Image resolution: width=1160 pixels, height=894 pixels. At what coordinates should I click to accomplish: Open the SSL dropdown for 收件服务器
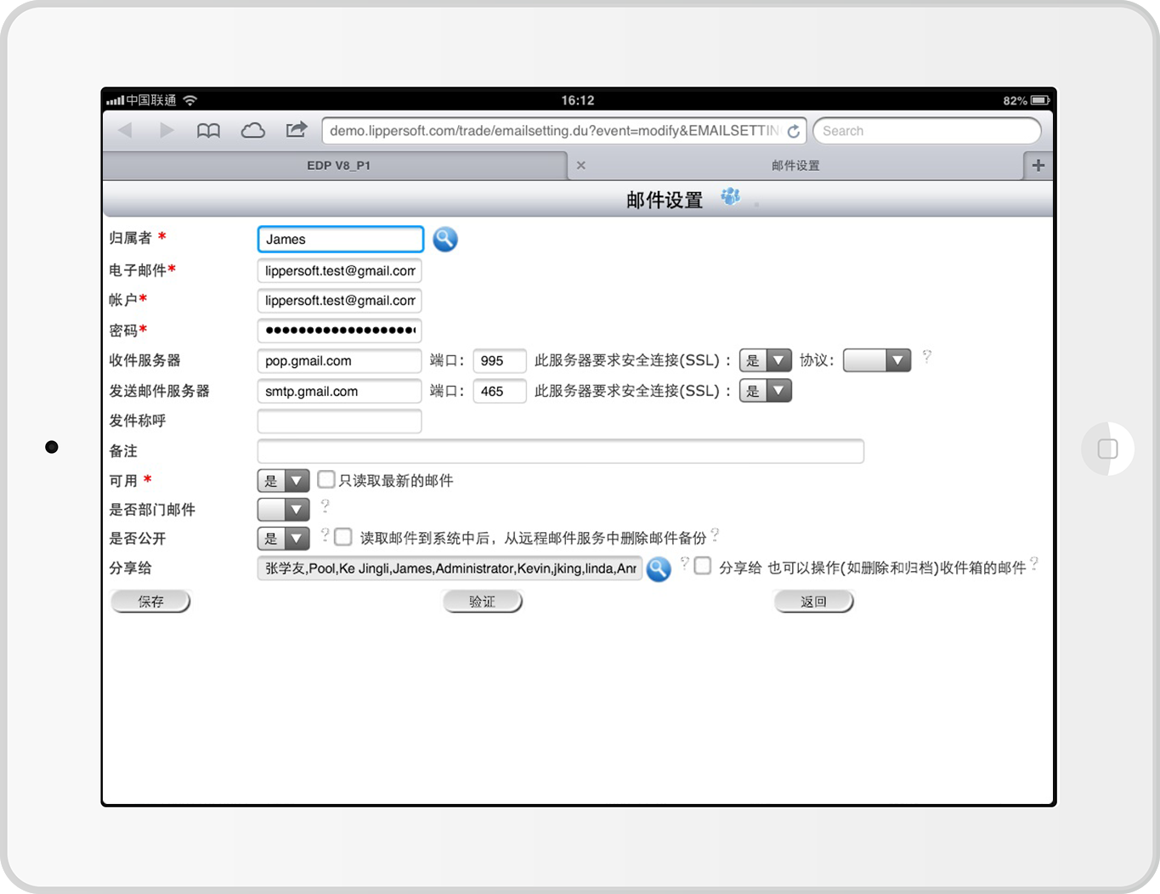[x=765, y=360]
